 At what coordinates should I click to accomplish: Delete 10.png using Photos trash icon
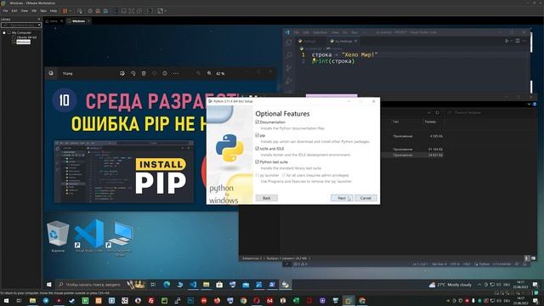(144, 74)
